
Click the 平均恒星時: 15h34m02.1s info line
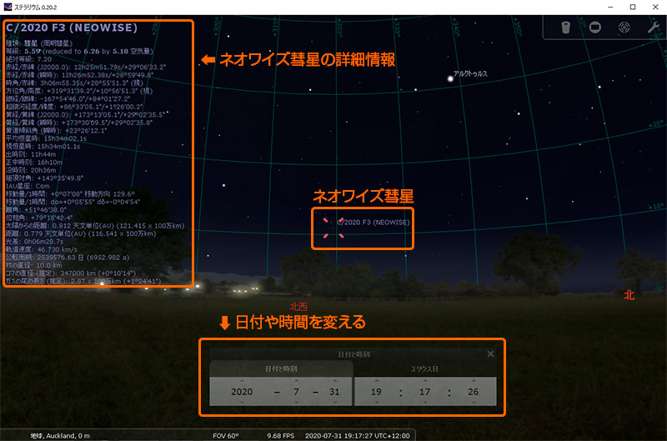coord(46,138)
